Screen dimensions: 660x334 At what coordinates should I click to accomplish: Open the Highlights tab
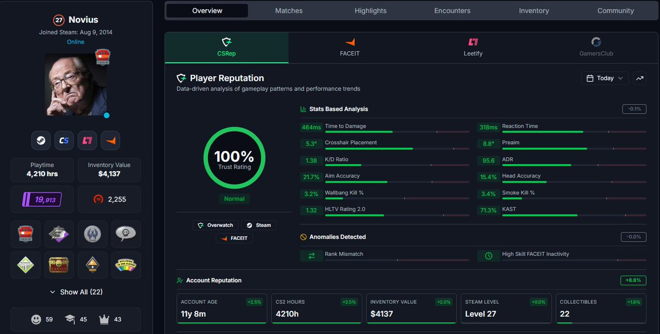(371, 10)
